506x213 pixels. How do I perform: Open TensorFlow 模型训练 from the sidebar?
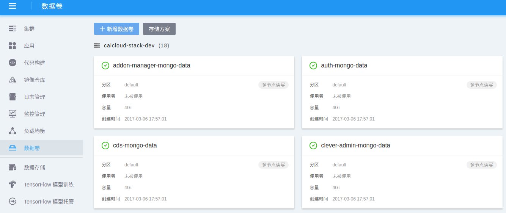coord(49,185)
